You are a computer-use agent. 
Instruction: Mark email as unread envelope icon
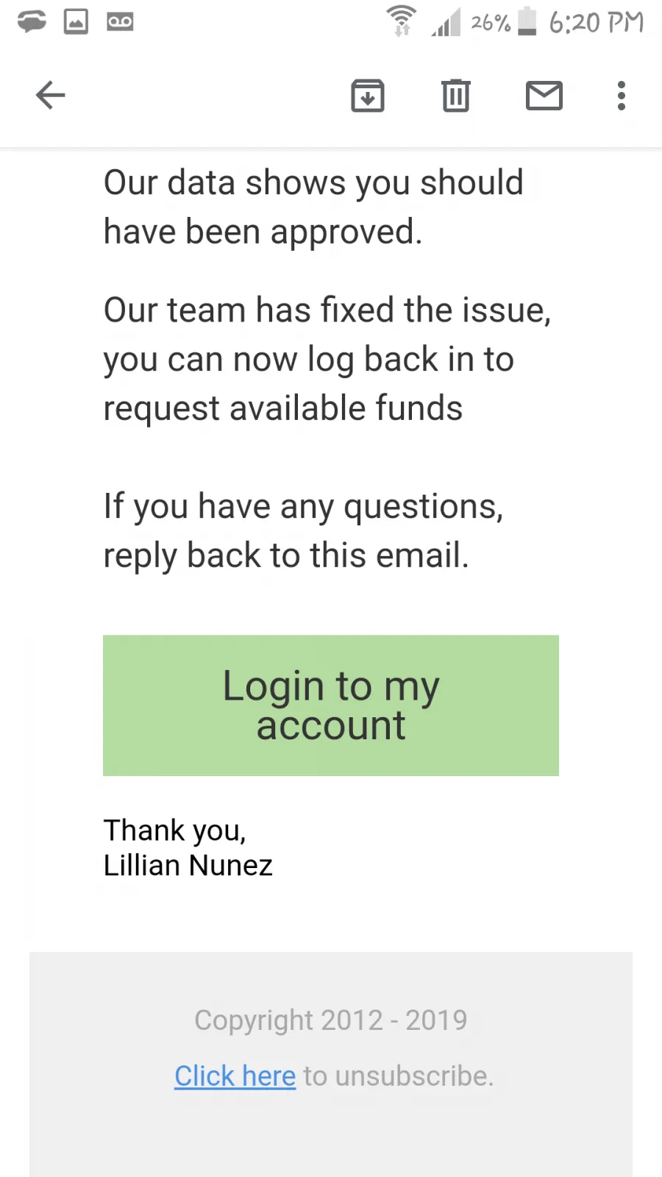(544, 96)
